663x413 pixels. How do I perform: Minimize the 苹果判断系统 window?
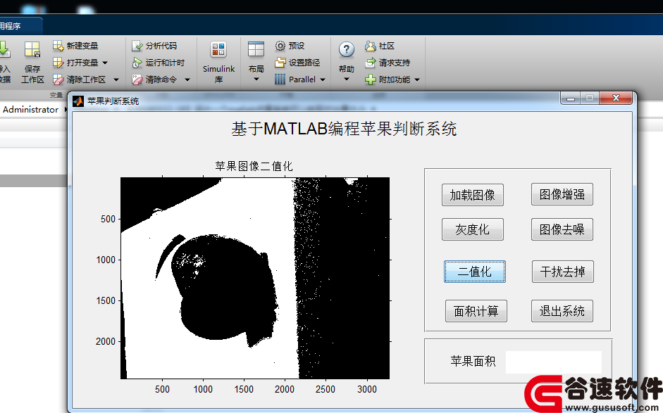[x=571, y=99]
